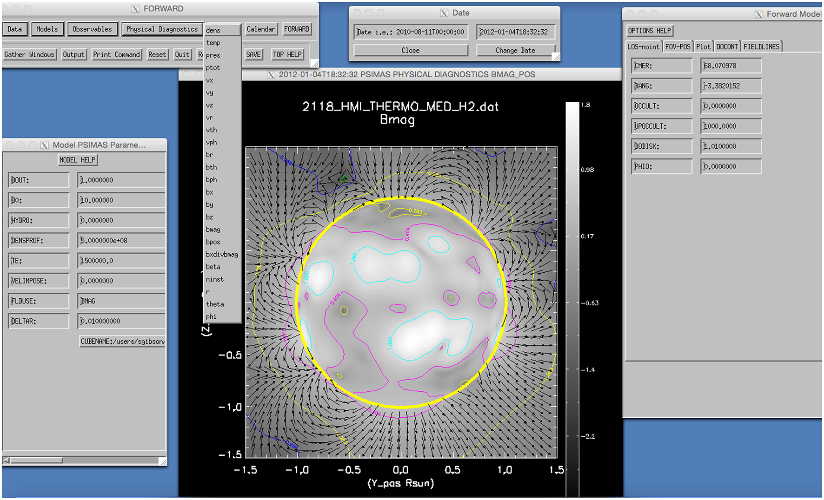
Task: Click the Print Command button
Action: (116, 54)
